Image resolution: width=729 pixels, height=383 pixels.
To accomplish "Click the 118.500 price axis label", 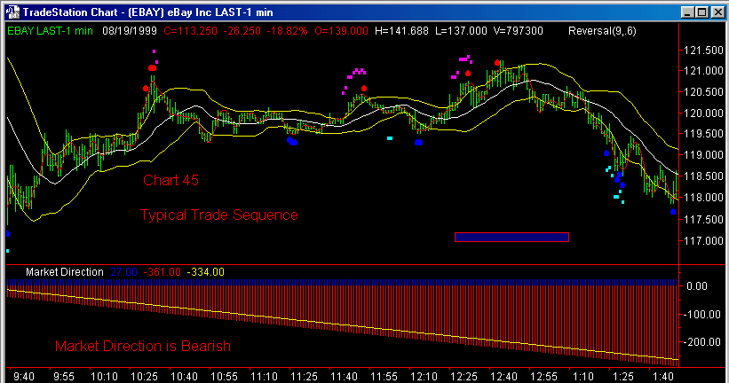I will 704,176.
